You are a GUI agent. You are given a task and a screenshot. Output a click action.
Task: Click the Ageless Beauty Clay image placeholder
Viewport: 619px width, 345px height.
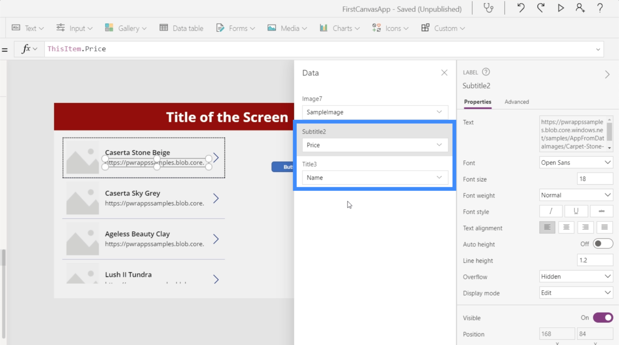click(x=83, y=239)
